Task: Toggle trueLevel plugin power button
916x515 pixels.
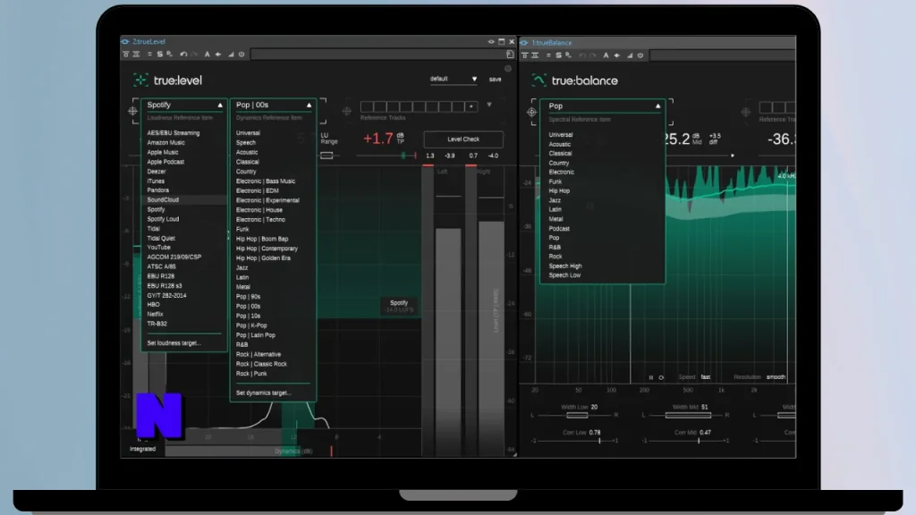Action: click(x=242, y=55)
